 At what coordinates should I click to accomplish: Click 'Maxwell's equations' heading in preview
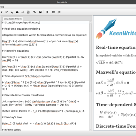click(116, 72)
